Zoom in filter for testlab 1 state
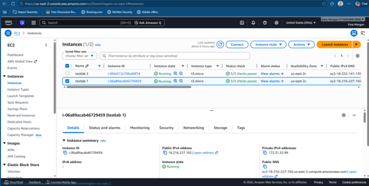The height and width of the screenshot is (186, 369). click(175, 81)
